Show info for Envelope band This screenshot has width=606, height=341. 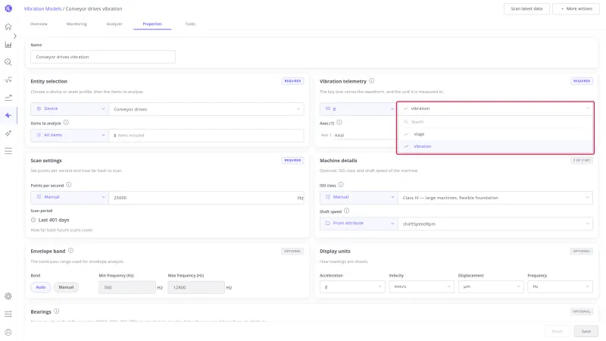point(70,251)
